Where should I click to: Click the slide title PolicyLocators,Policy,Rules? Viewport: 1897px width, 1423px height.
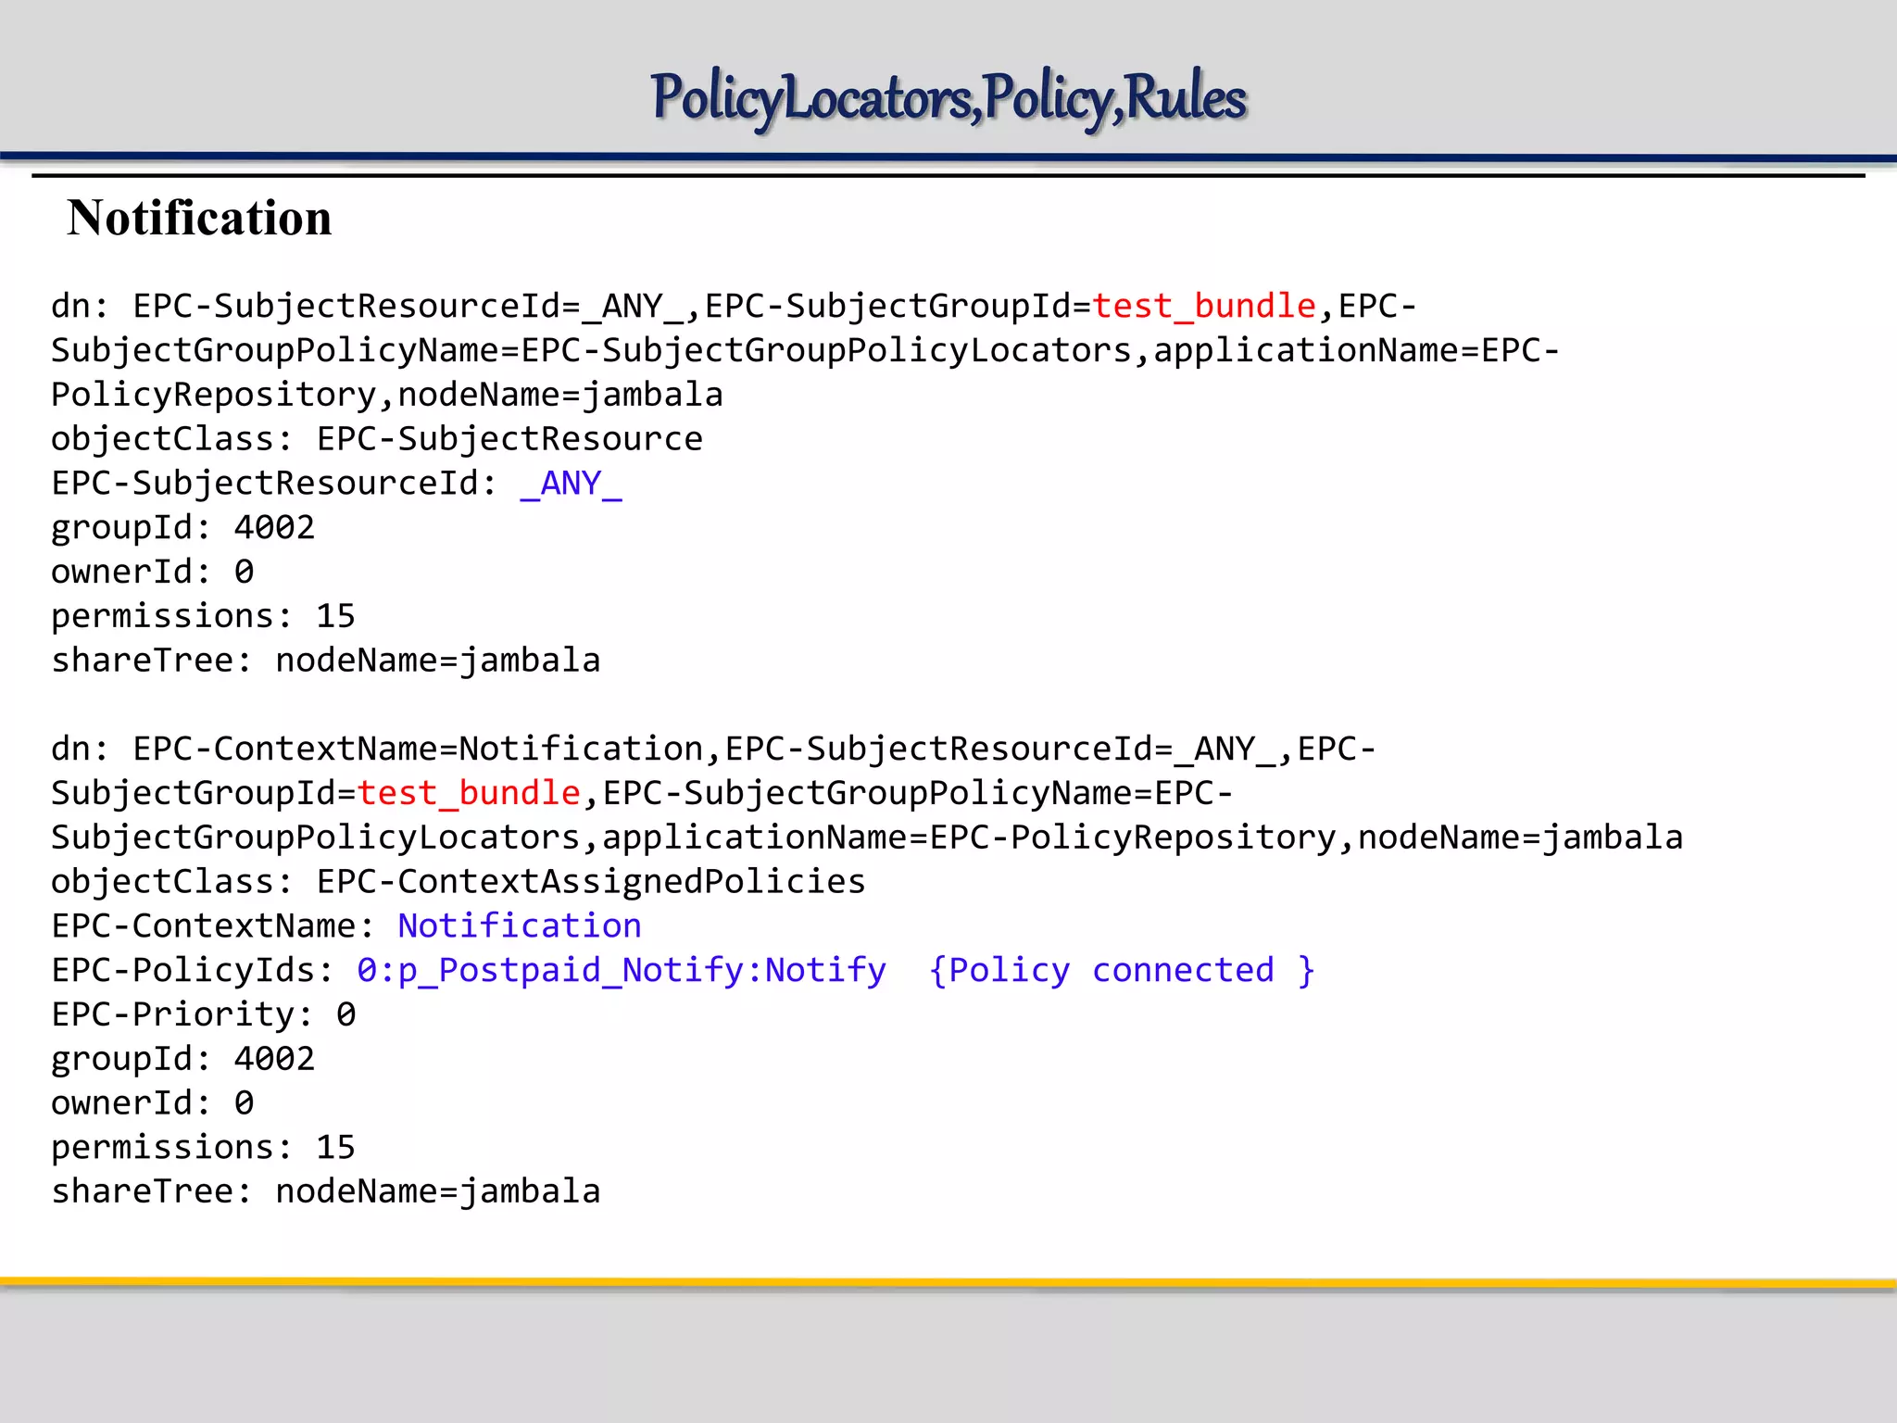pyautogui.click(x=948, y=100)
